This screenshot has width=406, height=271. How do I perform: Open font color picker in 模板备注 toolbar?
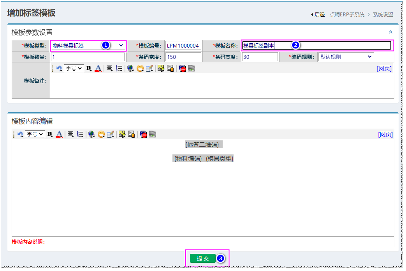point(98,68)
